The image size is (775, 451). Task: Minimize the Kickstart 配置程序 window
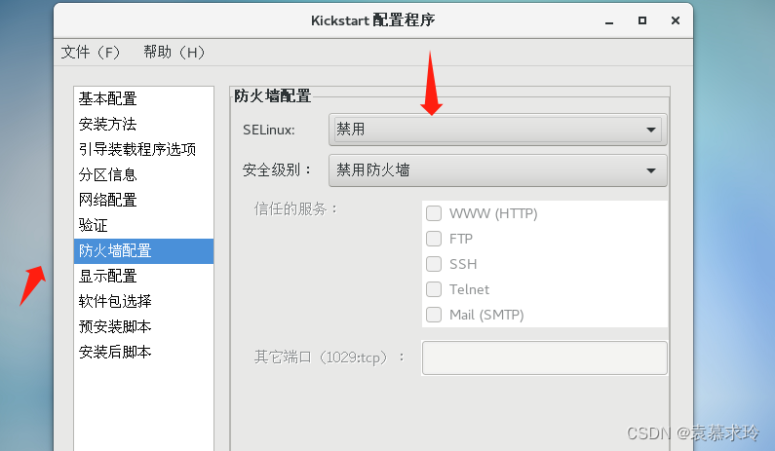pyautogui.click(x=609, y=20)
